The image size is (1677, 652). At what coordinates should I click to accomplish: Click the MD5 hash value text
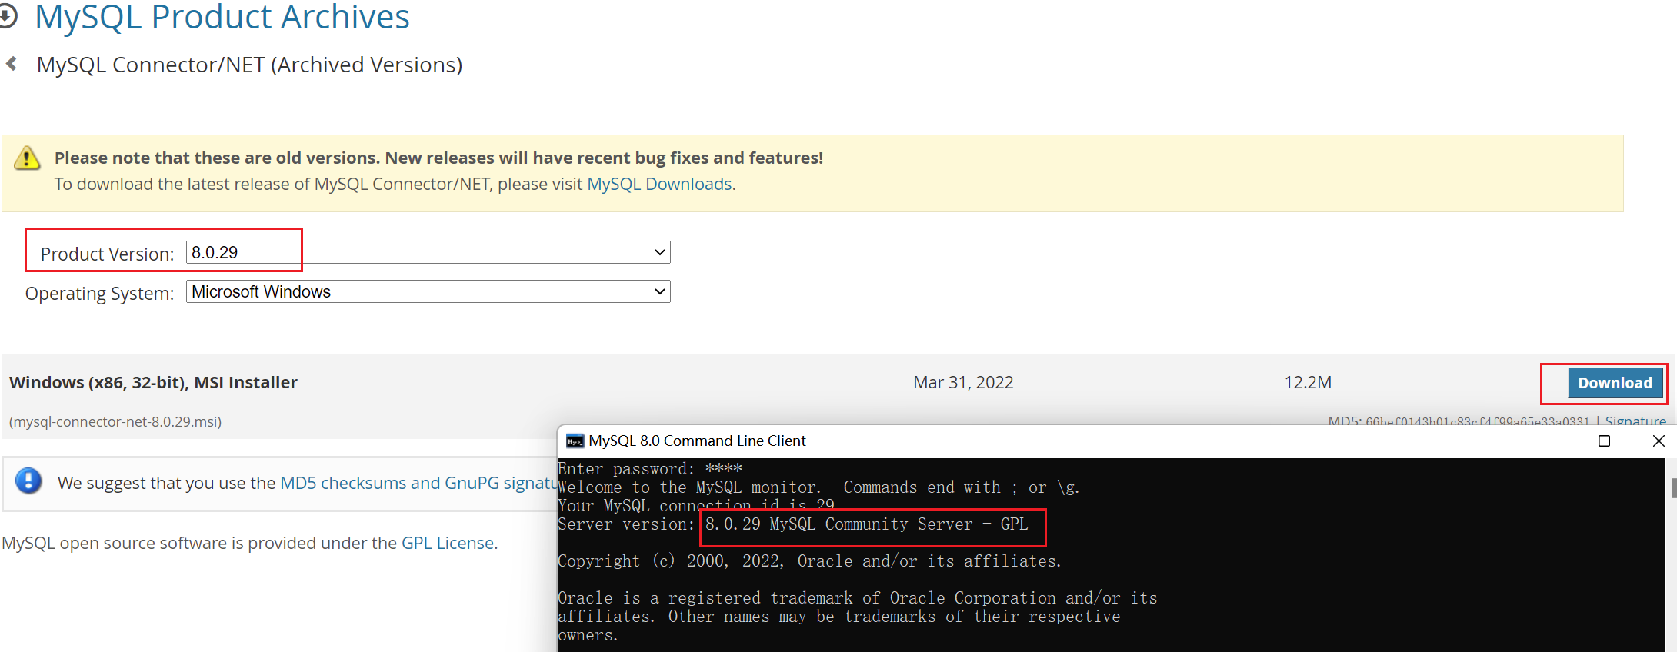(1477, 421)
